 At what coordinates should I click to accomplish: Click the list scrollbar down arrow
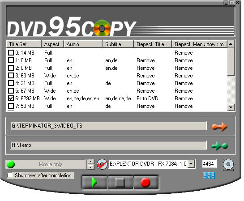point(231,107)
